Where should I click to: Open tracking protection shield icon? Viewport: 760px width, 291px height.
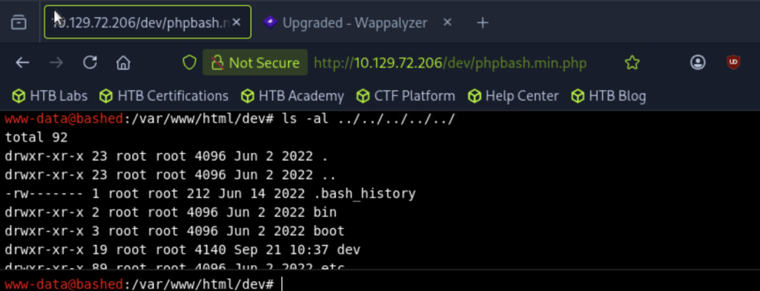click(189, 62)
